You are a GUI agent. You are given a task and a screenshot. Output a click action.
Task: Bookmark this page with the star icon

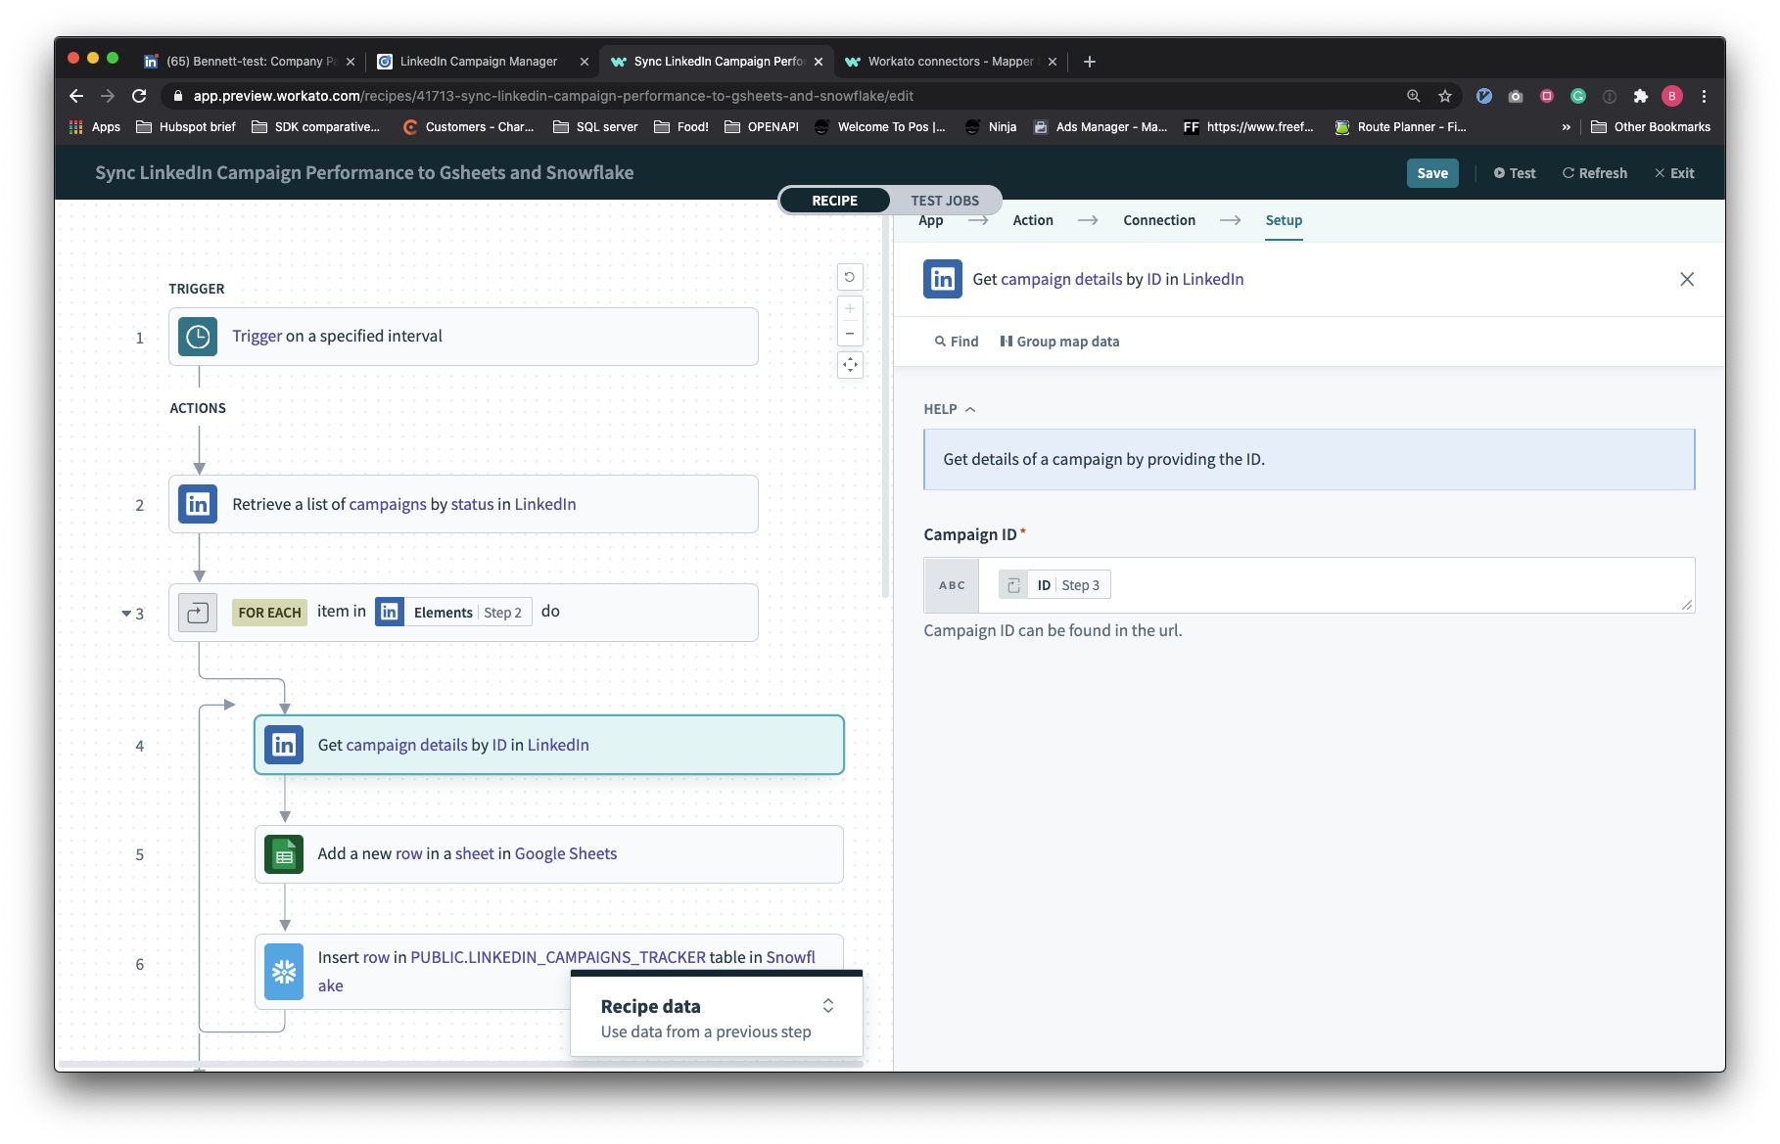pos(1445,96)
